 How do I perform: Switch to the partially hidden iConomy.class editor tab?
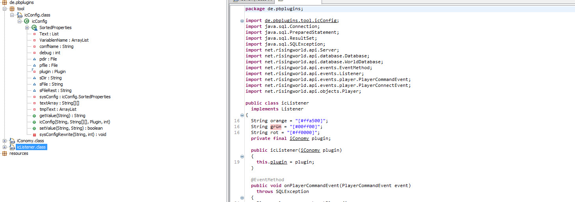(252, 2)
